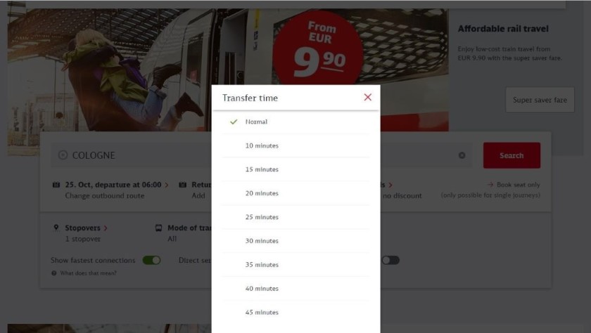Expand the Stopovers chevron
The height and width of the screenshot is (333, 591).
(106, 228)
